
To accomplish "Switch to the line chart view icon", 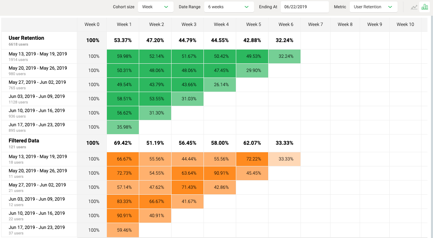I will click(x=414, y=7).
